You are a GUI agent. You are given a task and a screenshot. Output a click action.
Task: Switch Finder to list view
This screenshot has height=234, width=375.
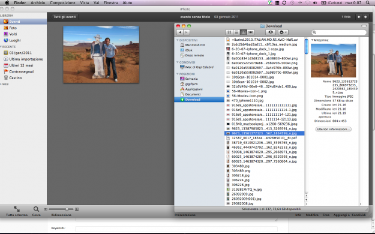coord(236,32)
